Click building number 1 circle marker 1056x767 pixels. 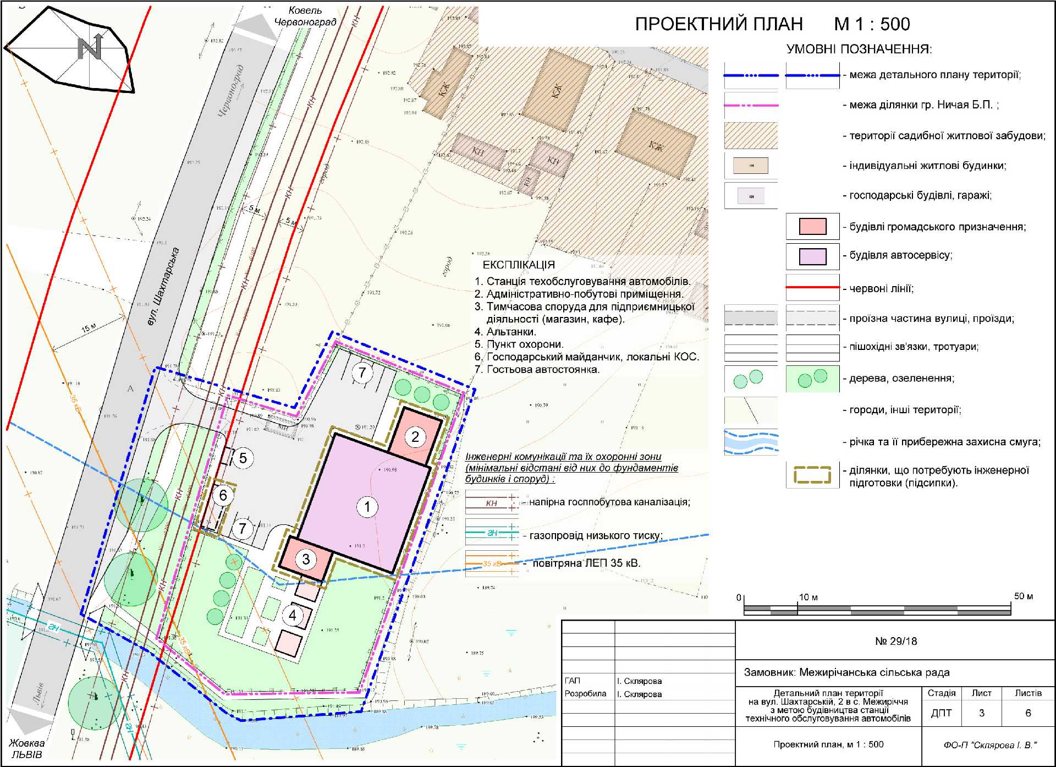point(367,507)
